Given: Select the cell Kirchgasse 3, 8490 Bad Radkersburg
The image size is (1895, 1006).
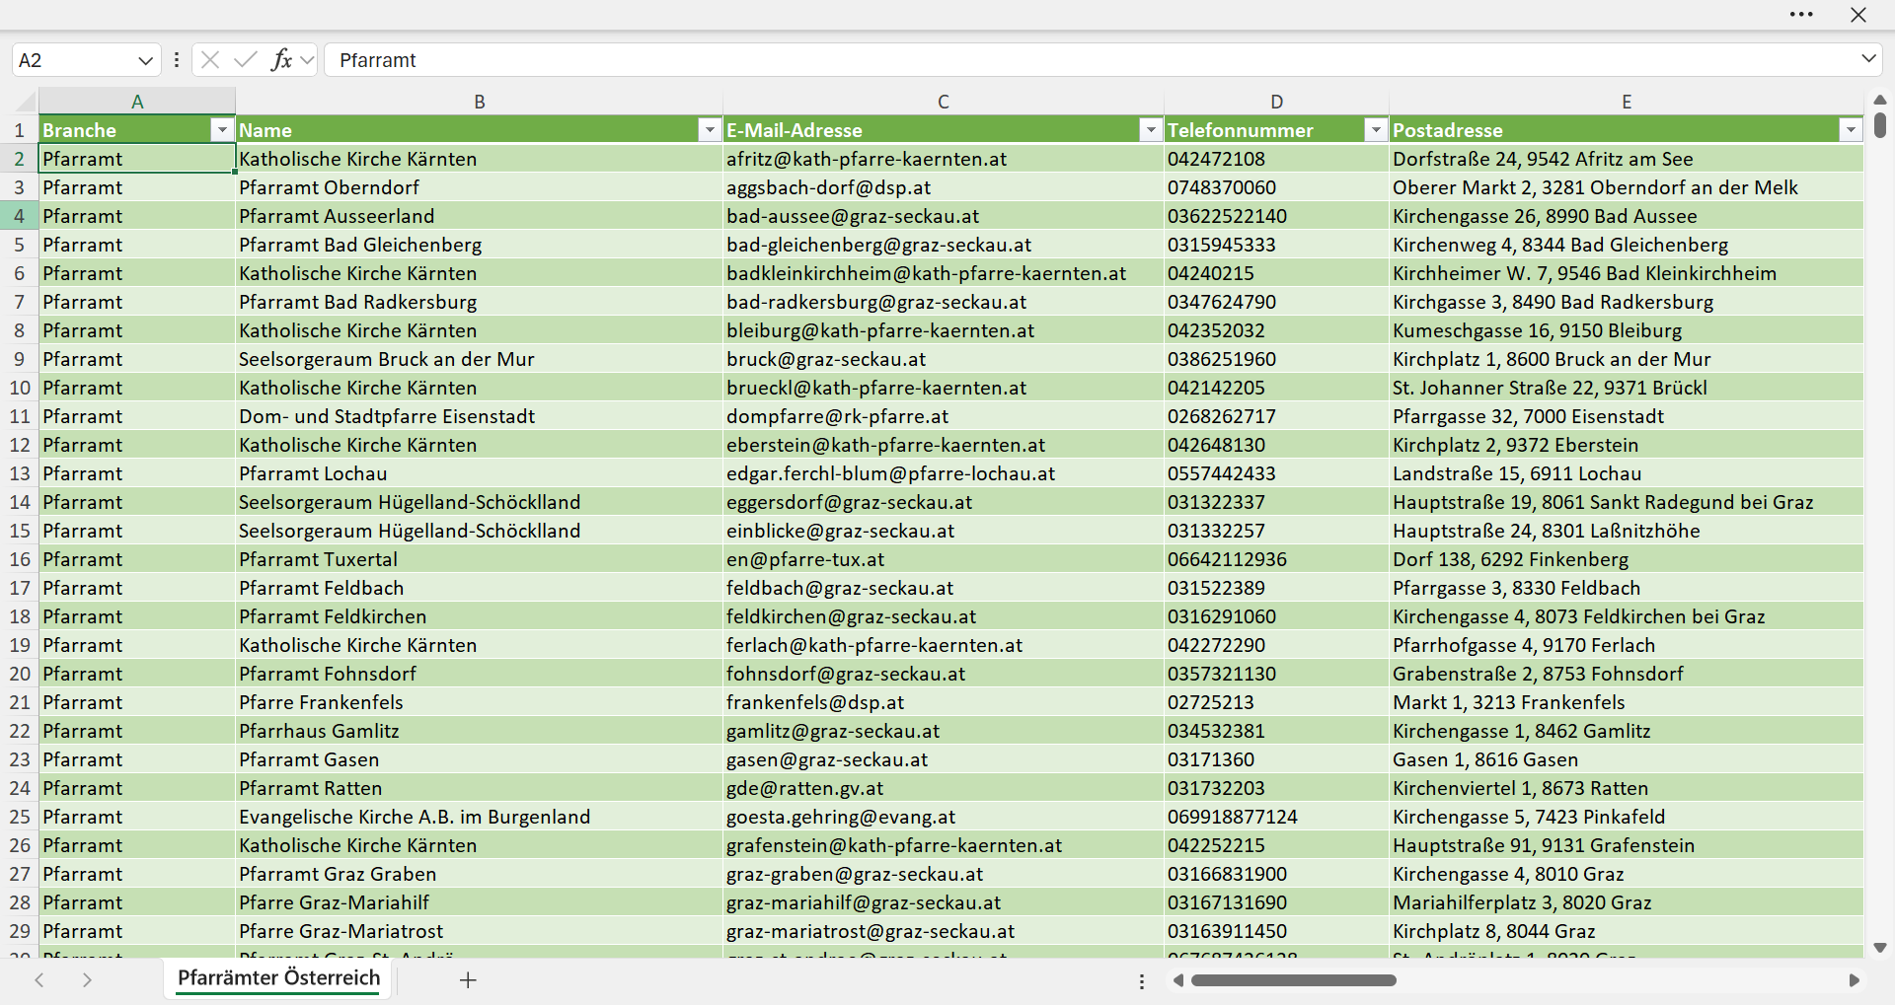Looking at the screenshot, I should click(1627, 302).
